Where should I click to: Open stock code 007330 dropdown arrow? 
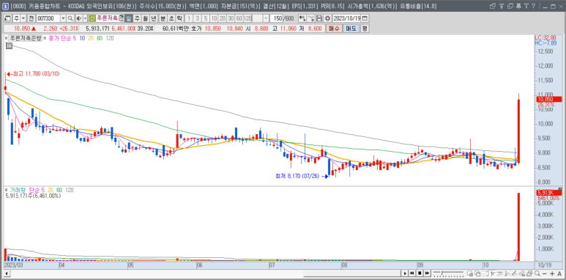click(x=63, y=18)
